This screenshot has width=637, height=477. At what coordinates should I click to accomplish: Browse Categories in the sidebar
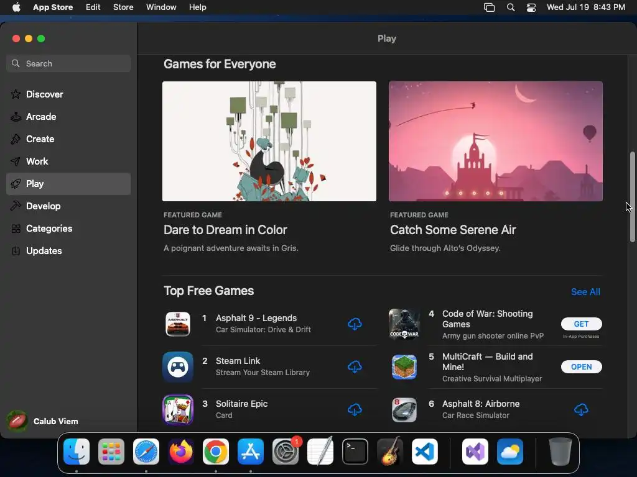pos(68,229)
